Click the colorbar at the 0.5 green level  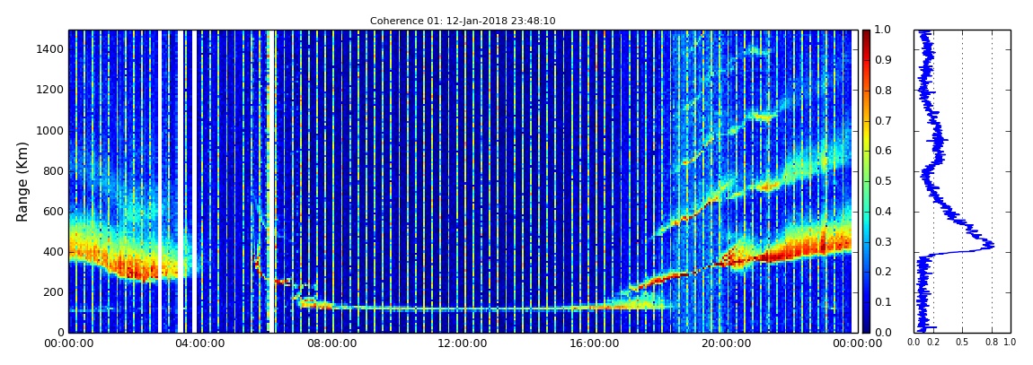tap(866, 181)
